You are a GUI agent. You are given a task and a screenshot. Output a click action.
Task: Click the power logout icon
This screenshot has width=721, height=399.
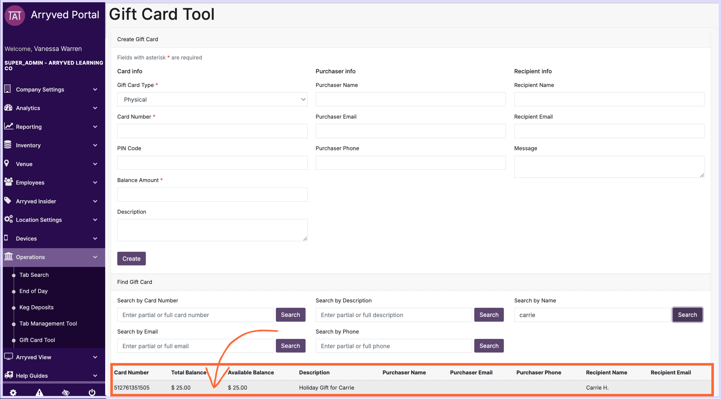pos(92,392)
